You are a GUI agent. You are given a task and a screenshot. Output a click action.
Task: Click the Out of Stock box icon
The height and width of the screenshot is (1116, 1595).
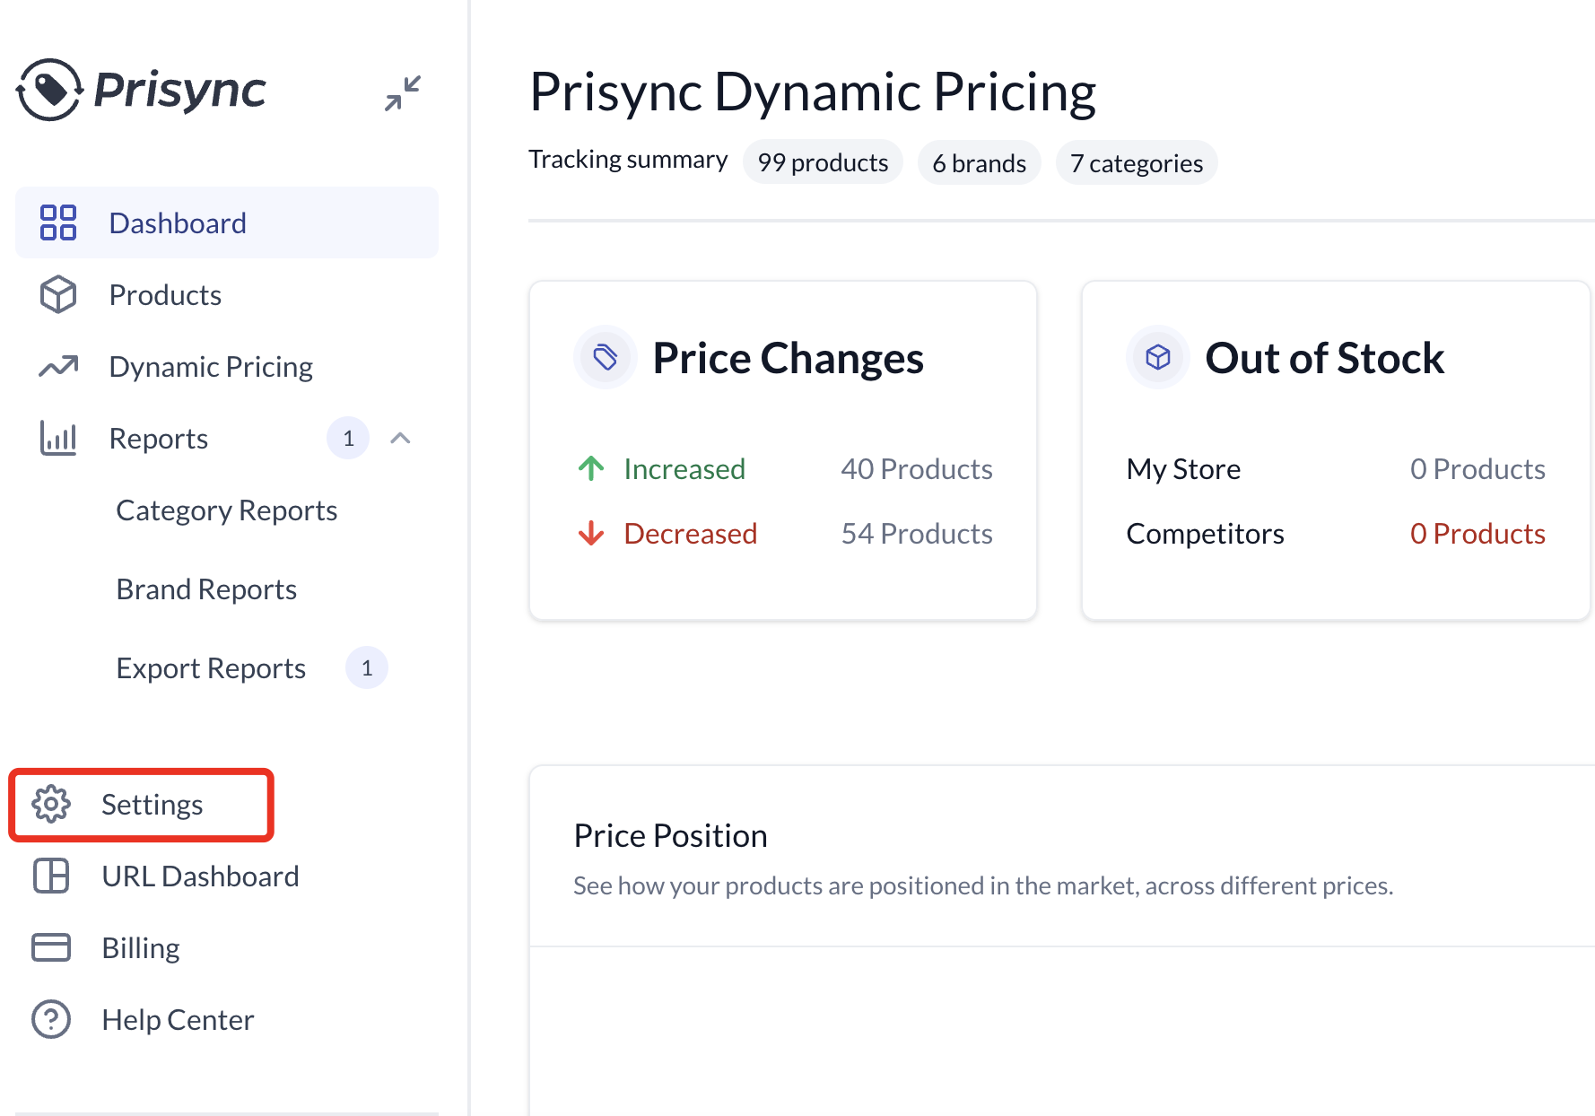click(1158, 357)
